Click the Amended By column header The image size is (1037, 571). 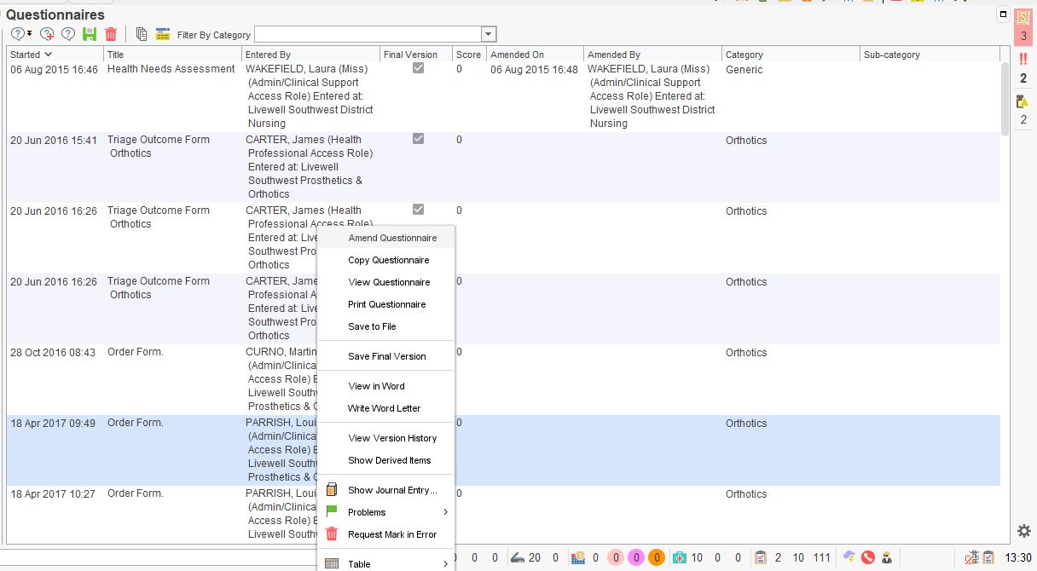(653, 55)
